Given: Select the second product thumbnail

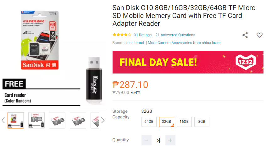Looking at the screenshot, I should click(36, 120).
